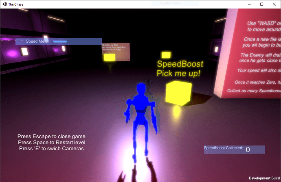Click 'The Enemy will drain' line on sign
Image resolution: width=281 pixels, height=182 pixels.
click(x=261, y=55)
